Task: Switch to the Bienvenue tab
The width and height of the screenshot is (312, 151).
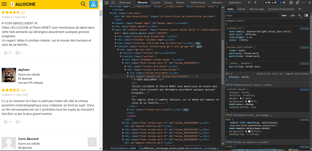Action: [x=125, y=3]
